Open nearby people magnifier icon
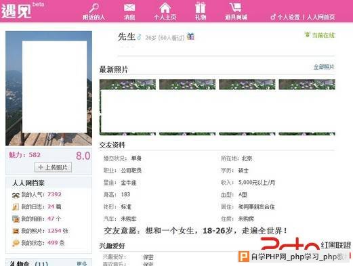Viewport: 353px width, 266px height. tap(94, 8)
